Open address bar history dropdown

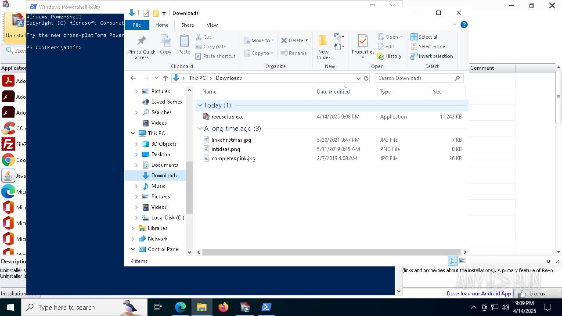coord(358,78)
